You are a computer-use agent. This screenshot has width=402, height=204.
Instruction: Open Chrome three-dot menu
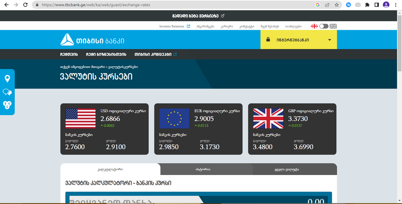click(x=396, y=5)
